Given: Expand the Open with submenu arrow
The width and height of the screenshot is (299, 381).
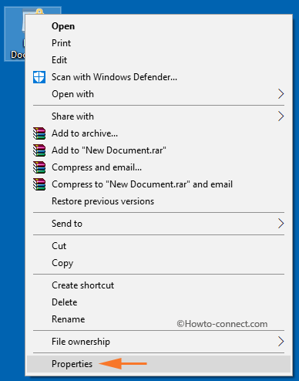Looking at the screenshot, I should tap(281, 94).
